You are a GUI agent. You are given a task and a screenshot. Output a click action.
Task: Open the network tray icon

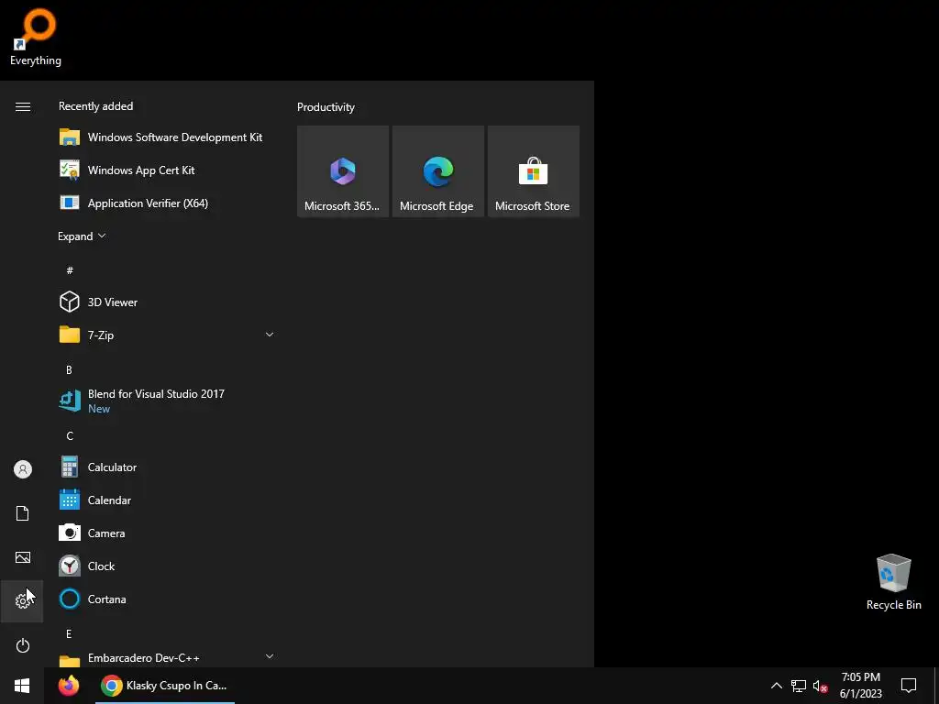coord(799,686)
